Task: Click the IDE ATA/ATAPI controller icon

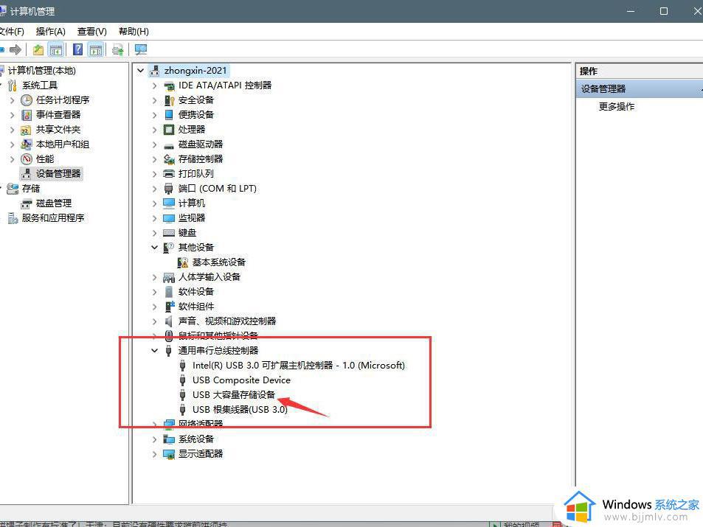Action: [x=169, y=85]
